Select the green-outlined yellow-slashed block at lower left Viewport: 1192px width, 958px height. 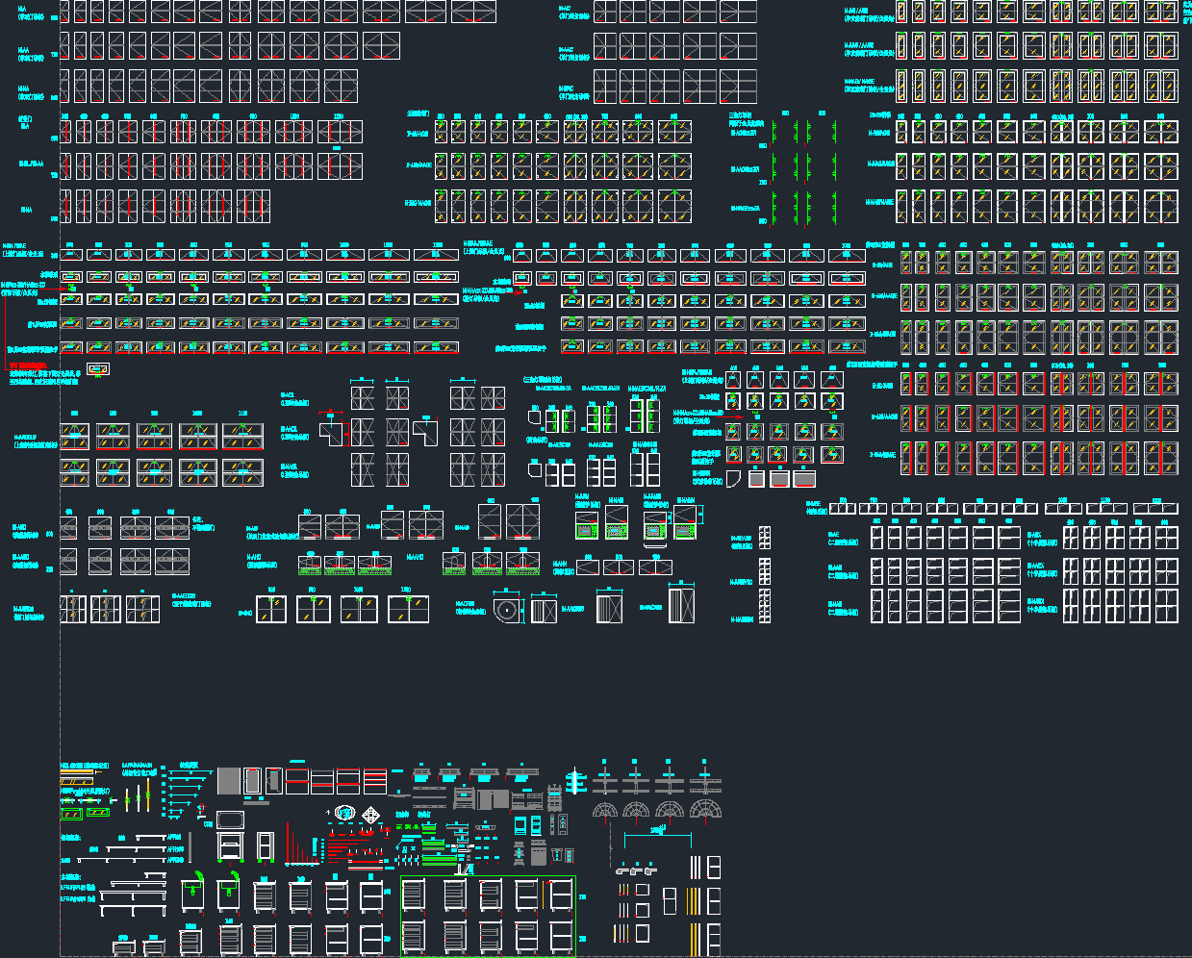click(72, 814)
